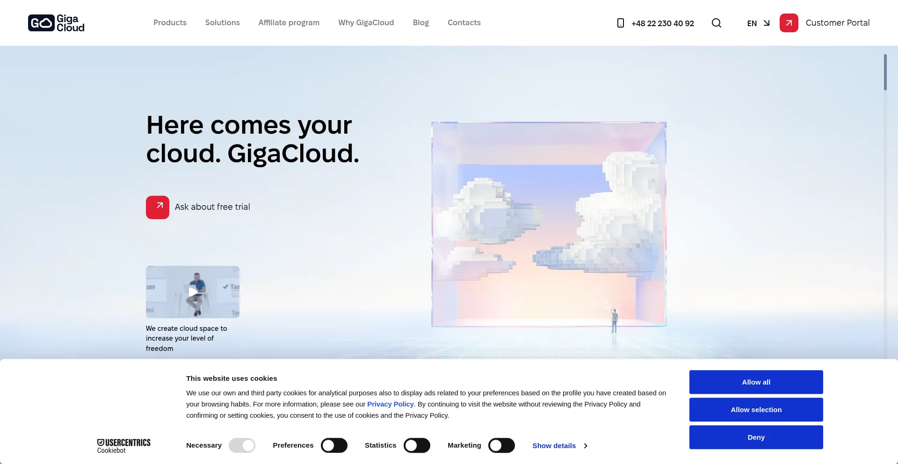The width and height of the screenshot is (898, 464).
Task: Open the search magnifier icon
Action: [x=716, y=23]
